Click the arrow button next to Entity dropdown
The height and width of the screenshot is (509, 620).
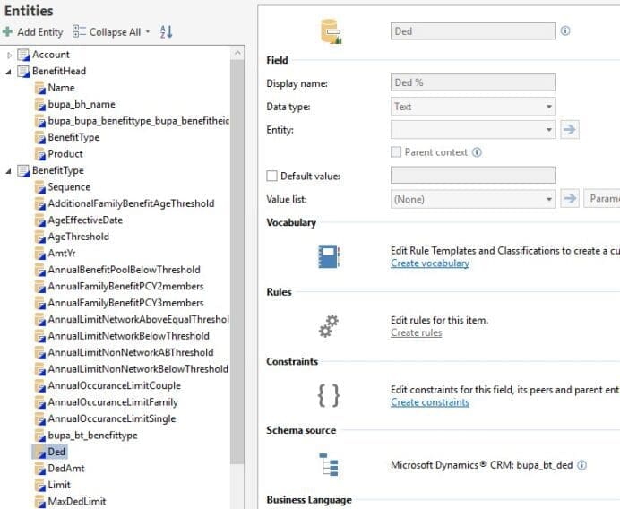click(569, 130)
